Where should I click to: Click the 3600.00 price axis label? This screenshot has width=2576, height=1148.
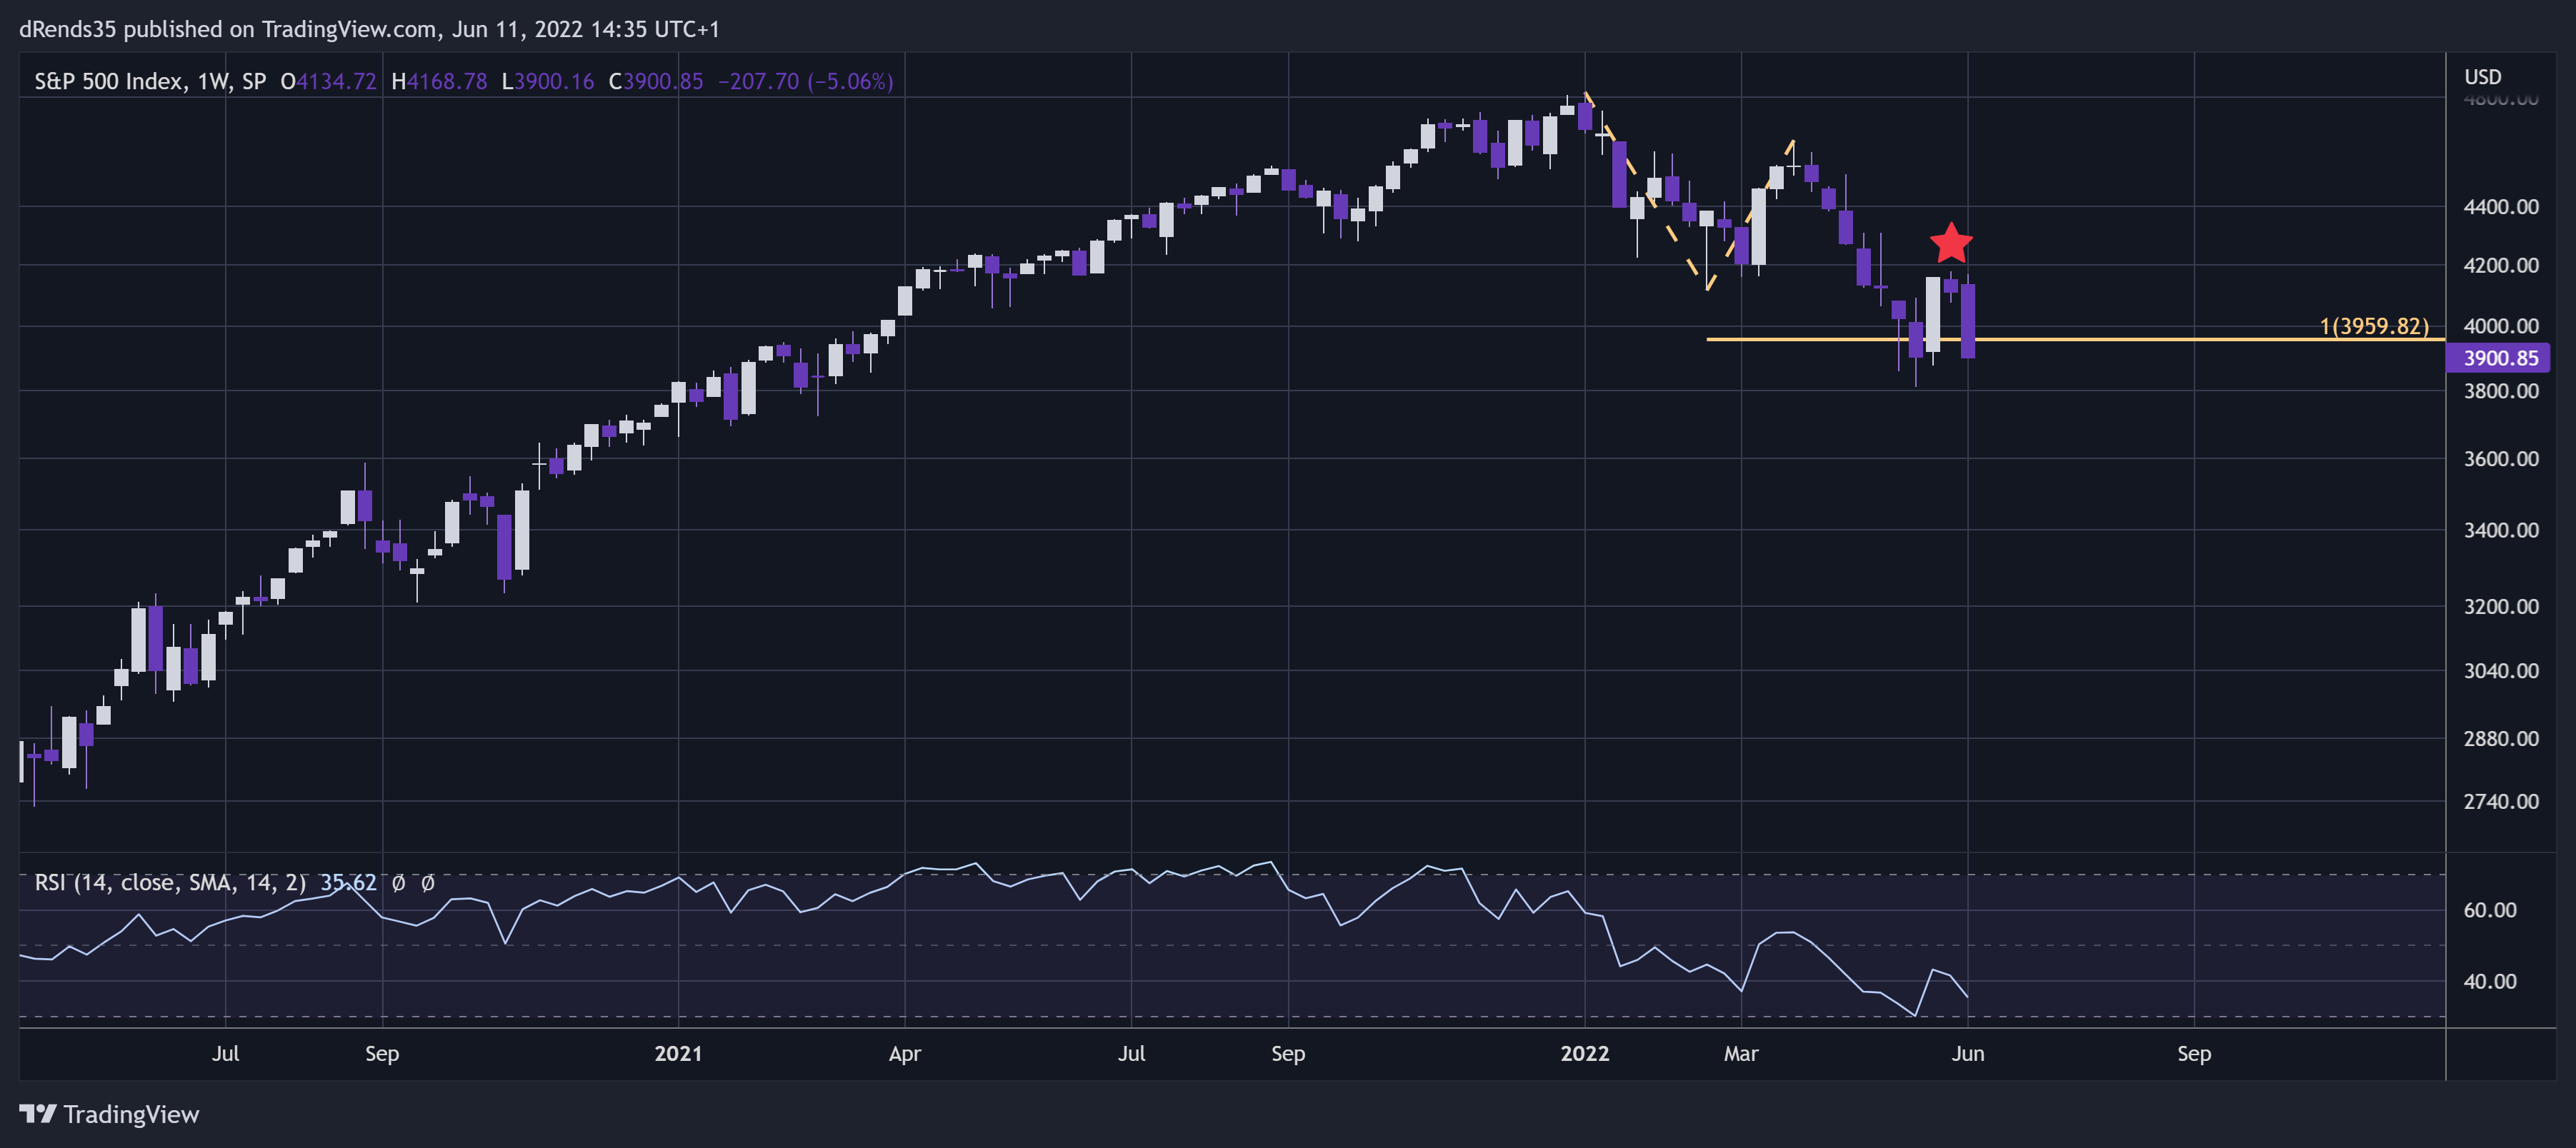[x=2501, y=460]
